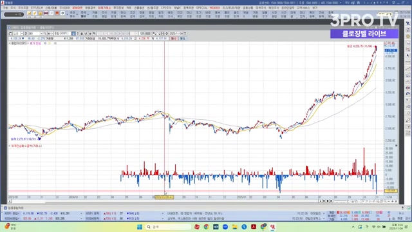Click the first yellow icon next to toolbar search box
The height and width of the screenshot is (232, 412).
coord(29,13)
